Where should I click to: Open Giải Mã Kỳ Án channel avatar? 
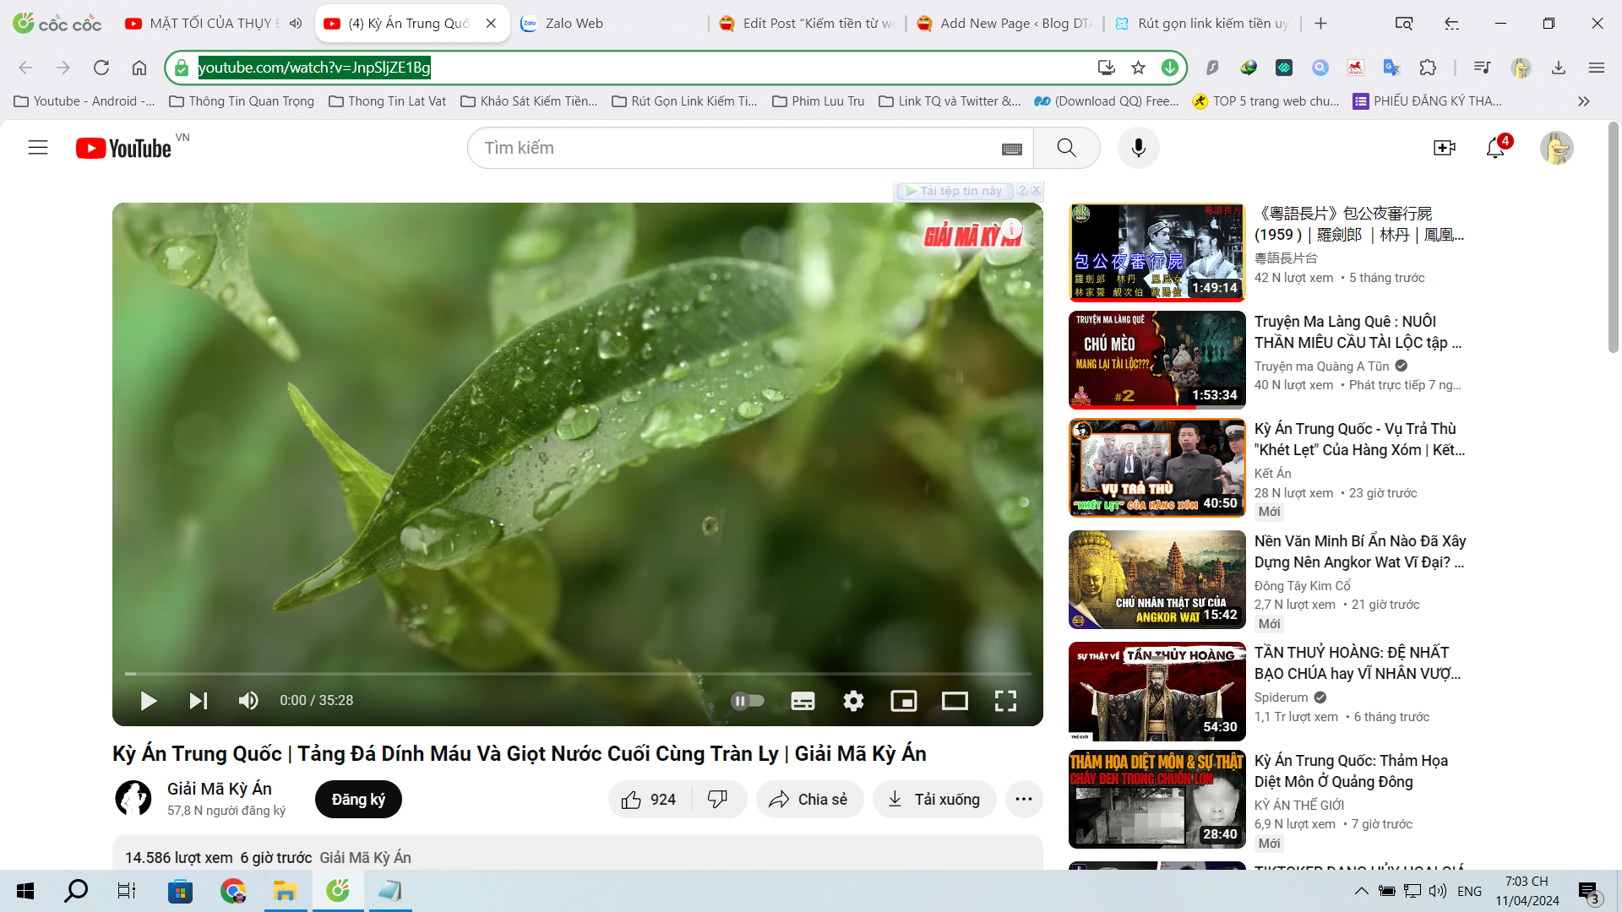(133, 799)
